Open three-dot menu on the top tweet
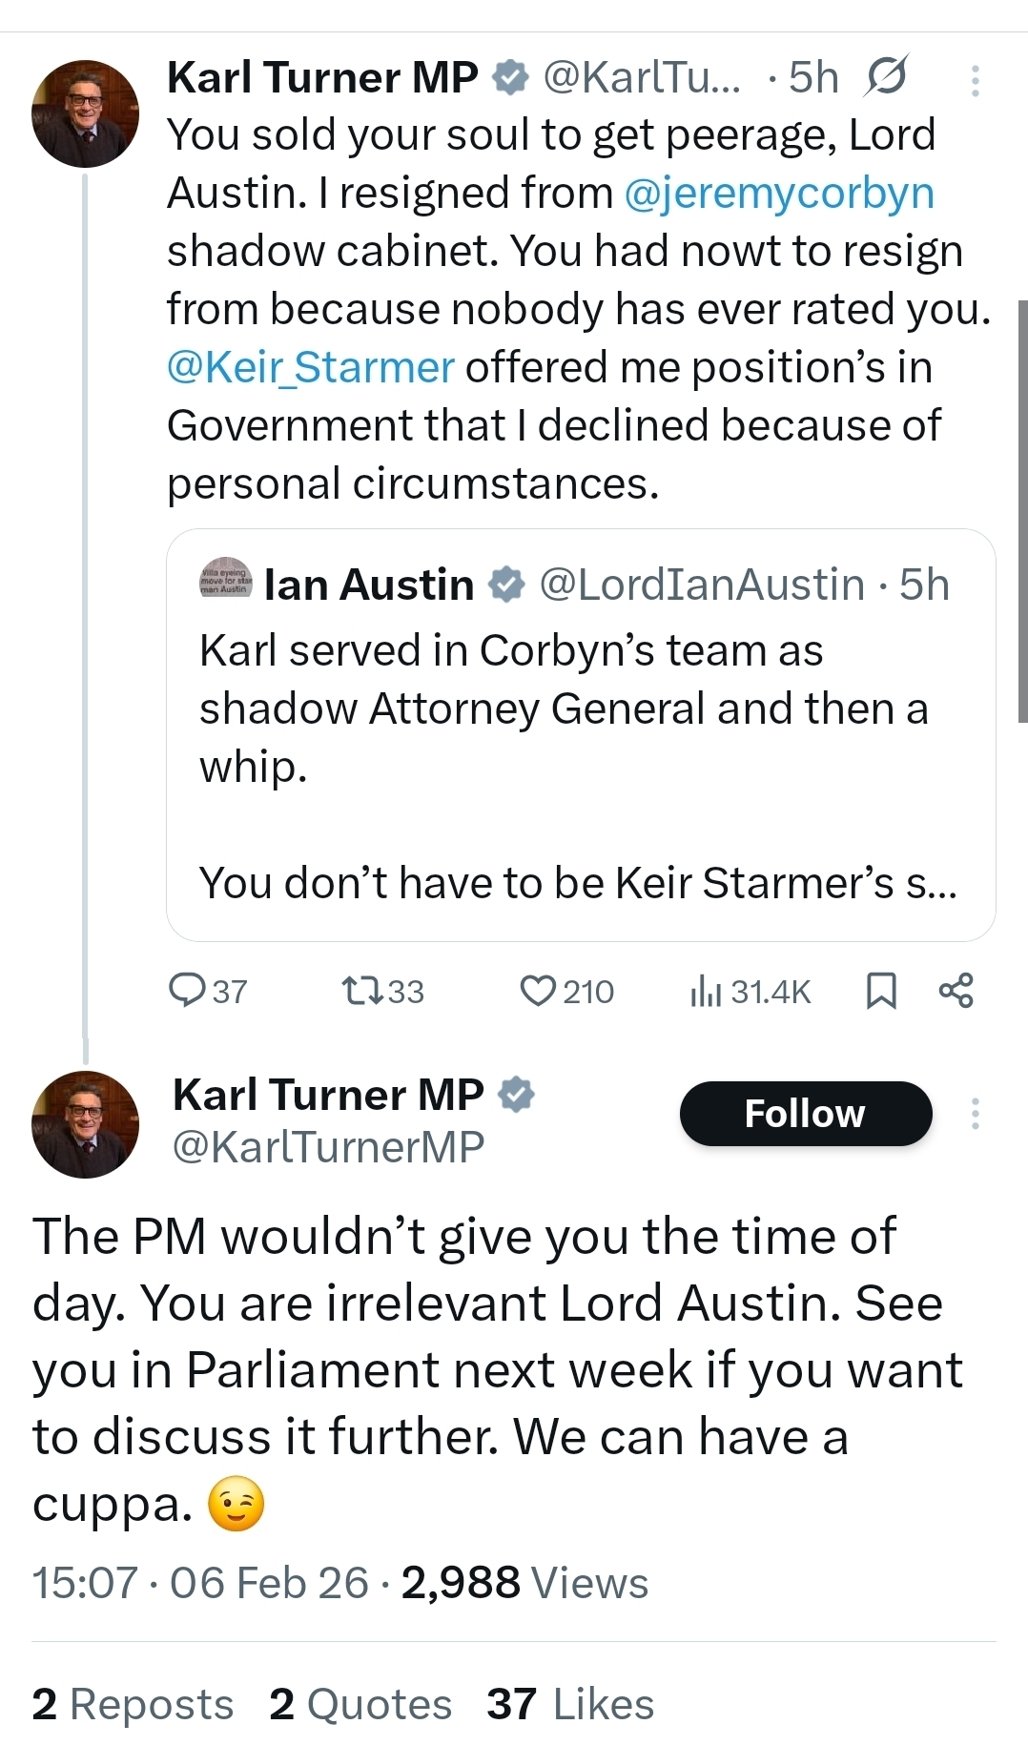 point(975,80)
